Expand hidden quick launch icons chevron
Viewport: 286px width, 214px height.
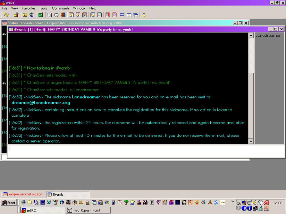point(233,201)
